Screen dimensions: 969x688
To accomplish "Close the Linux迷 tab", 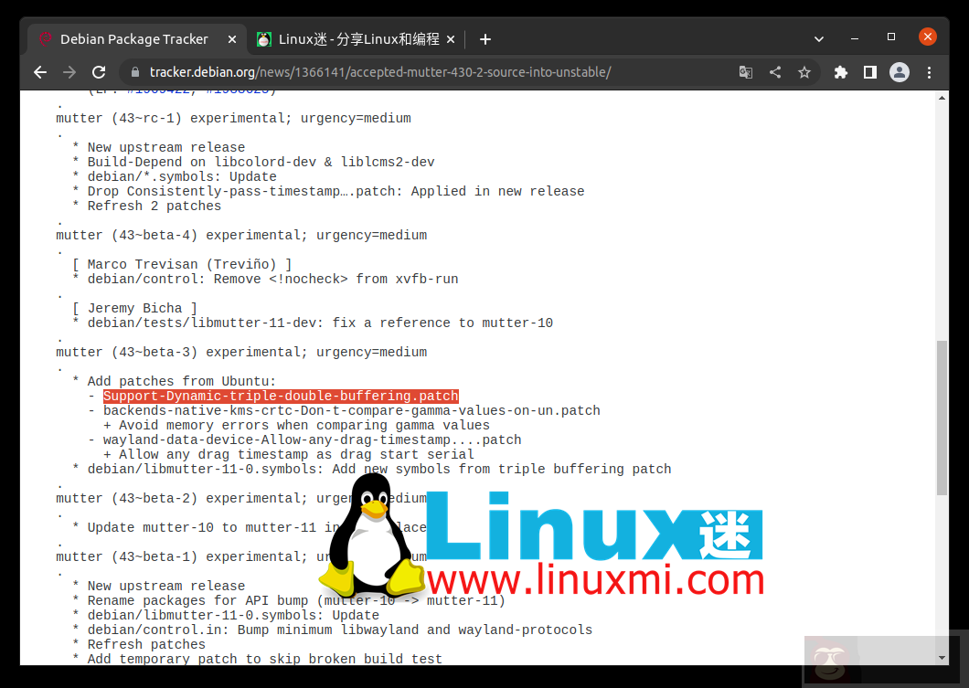I will point(451,39).
